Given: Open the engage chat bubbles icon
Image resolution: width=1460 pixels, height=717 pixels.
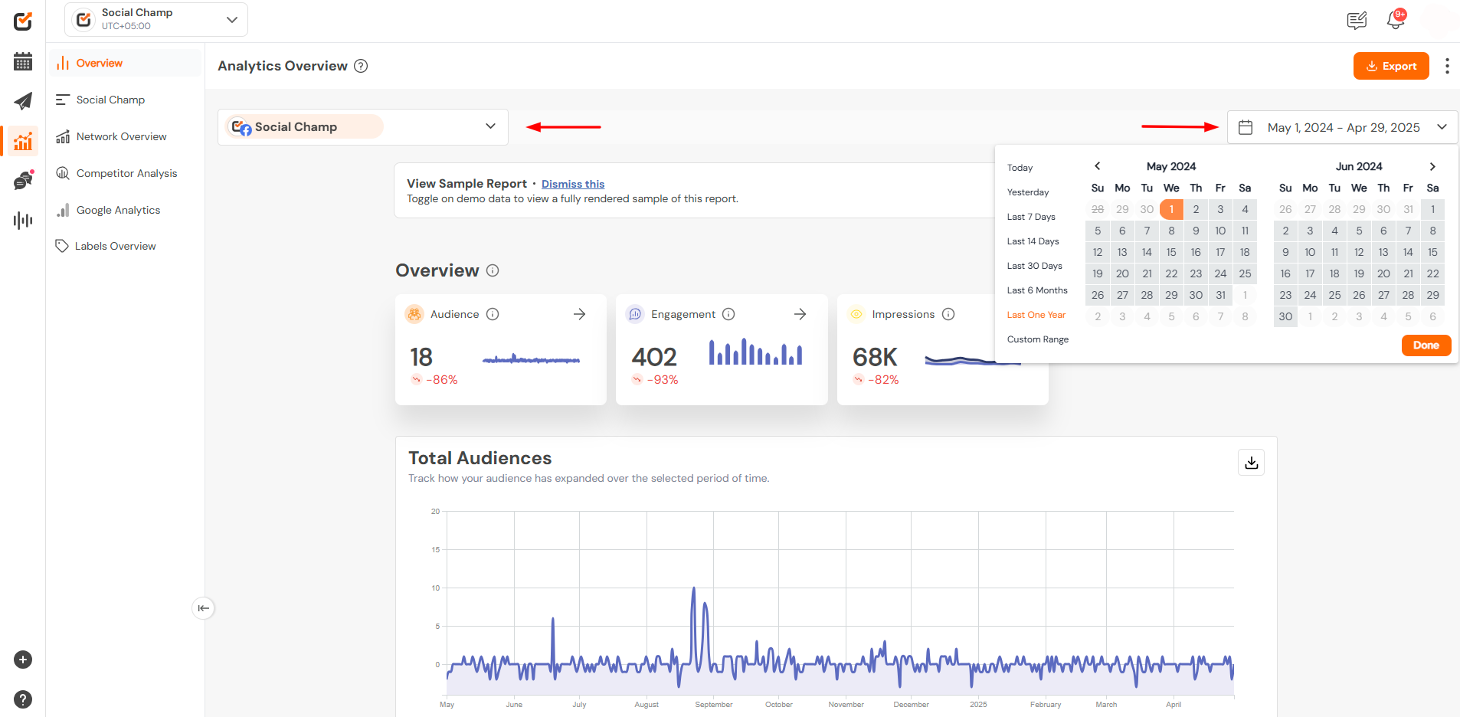Looking at the screenshot, I should coord(23,181).
